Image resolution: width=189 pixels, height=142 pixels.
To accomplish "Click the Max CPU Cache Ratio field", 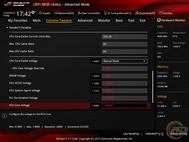I will (125, 51).
